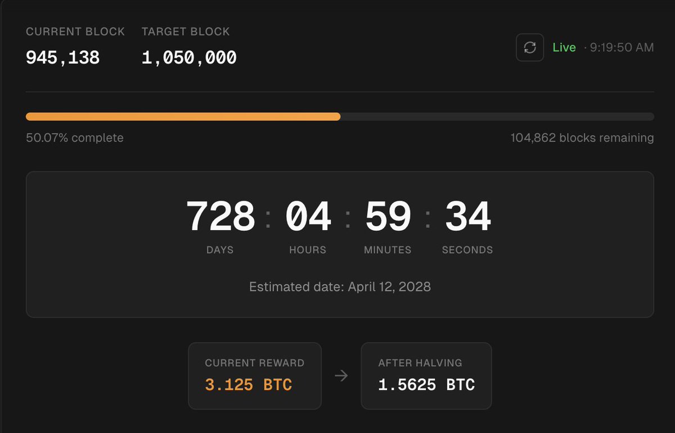The image size is (675, 433).
Task: Click the 3.125 BTC orange value
Action: [248, 385]
